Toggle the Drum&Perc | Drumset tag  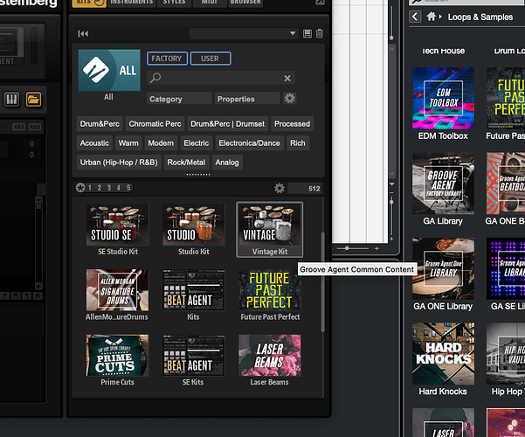coord(228,124)
